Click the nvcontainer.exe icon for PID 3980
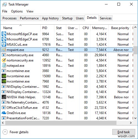This screenshot has width=138, height=139. 4,71
